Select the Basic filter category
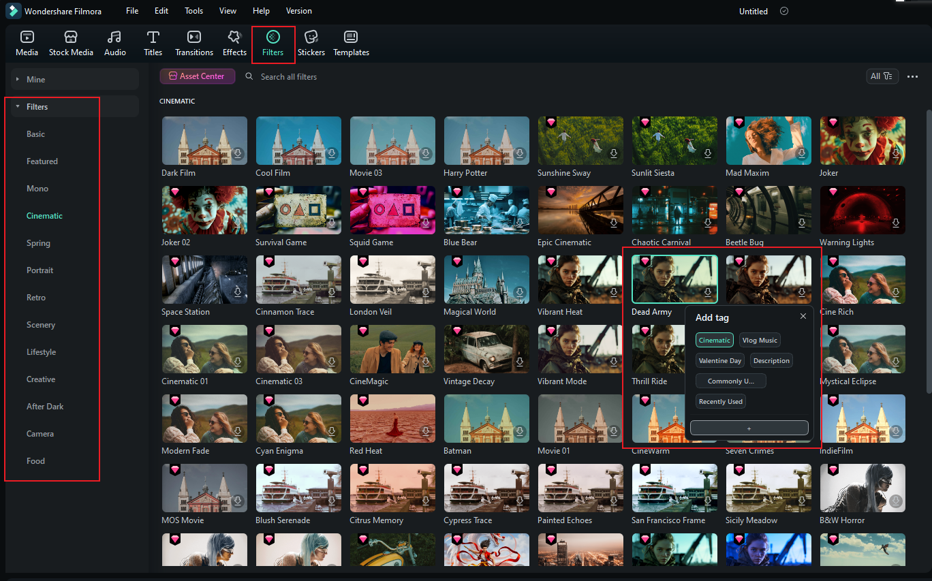Screen dimensions: 932x581 35,134
